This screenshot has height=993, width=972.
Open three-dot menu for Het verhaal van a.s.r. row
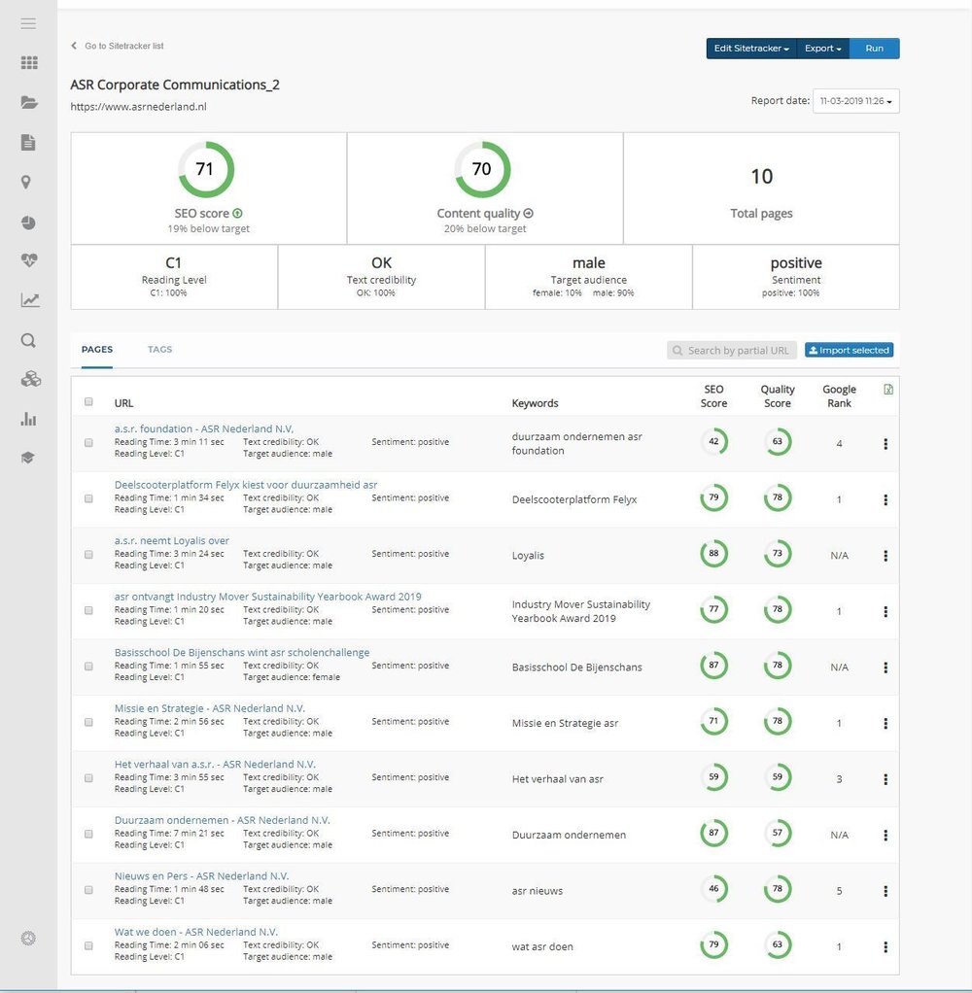(x=885, y=779)
